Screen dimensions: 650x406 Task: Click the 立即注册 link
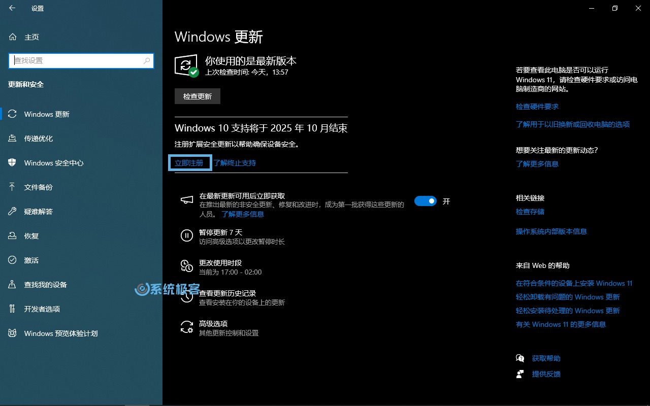point(189,163)
